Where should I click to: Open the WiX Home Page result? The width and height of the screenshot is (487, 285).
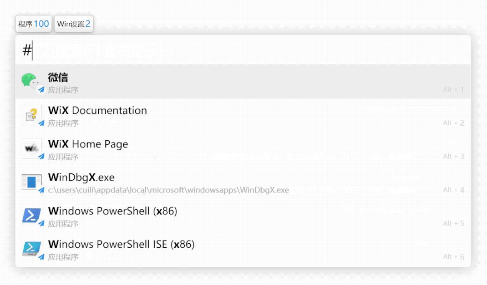(x=88, y=144)
